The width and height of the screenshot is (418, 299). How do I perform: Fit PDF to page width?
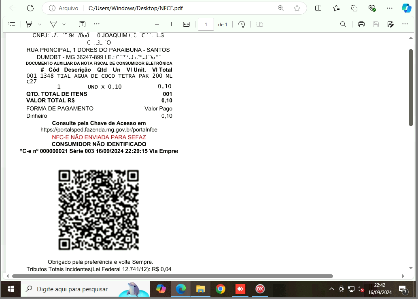(x=187, y=24)
